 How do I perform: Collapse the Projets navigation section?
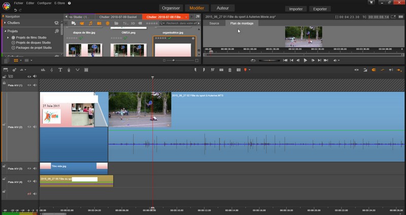point(5,31)
